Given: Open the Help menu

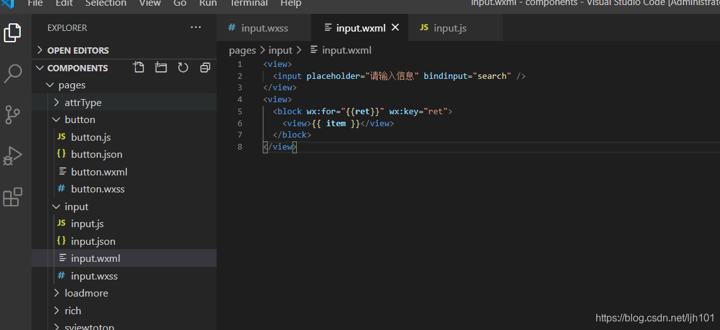Looking at the screenshot, I should pyautogui.click(x=291, y=4).
